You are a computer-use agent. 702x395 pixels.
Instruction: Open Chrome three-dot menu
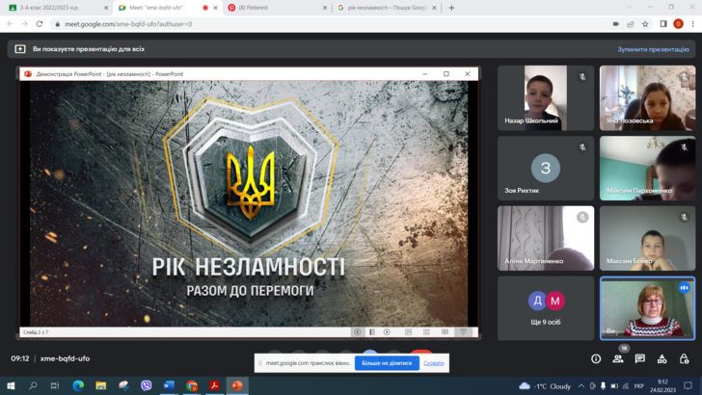692,24
